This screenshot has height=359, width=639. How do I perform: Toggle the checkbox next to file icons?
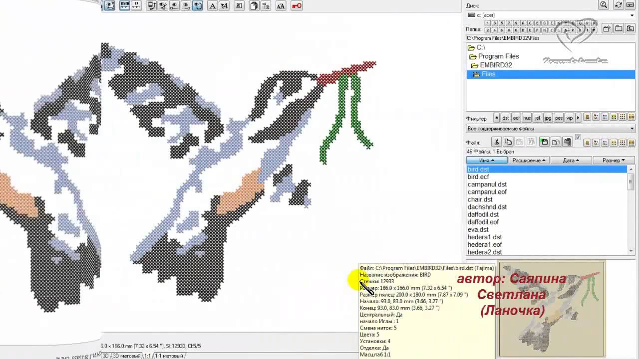[578, 137]
